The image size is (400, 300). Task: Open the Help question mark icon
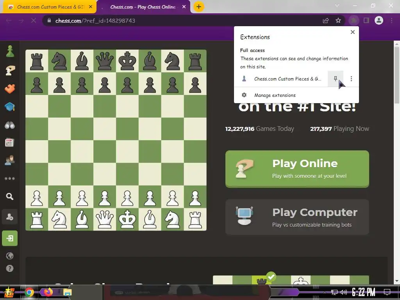(x=10, y=268)
